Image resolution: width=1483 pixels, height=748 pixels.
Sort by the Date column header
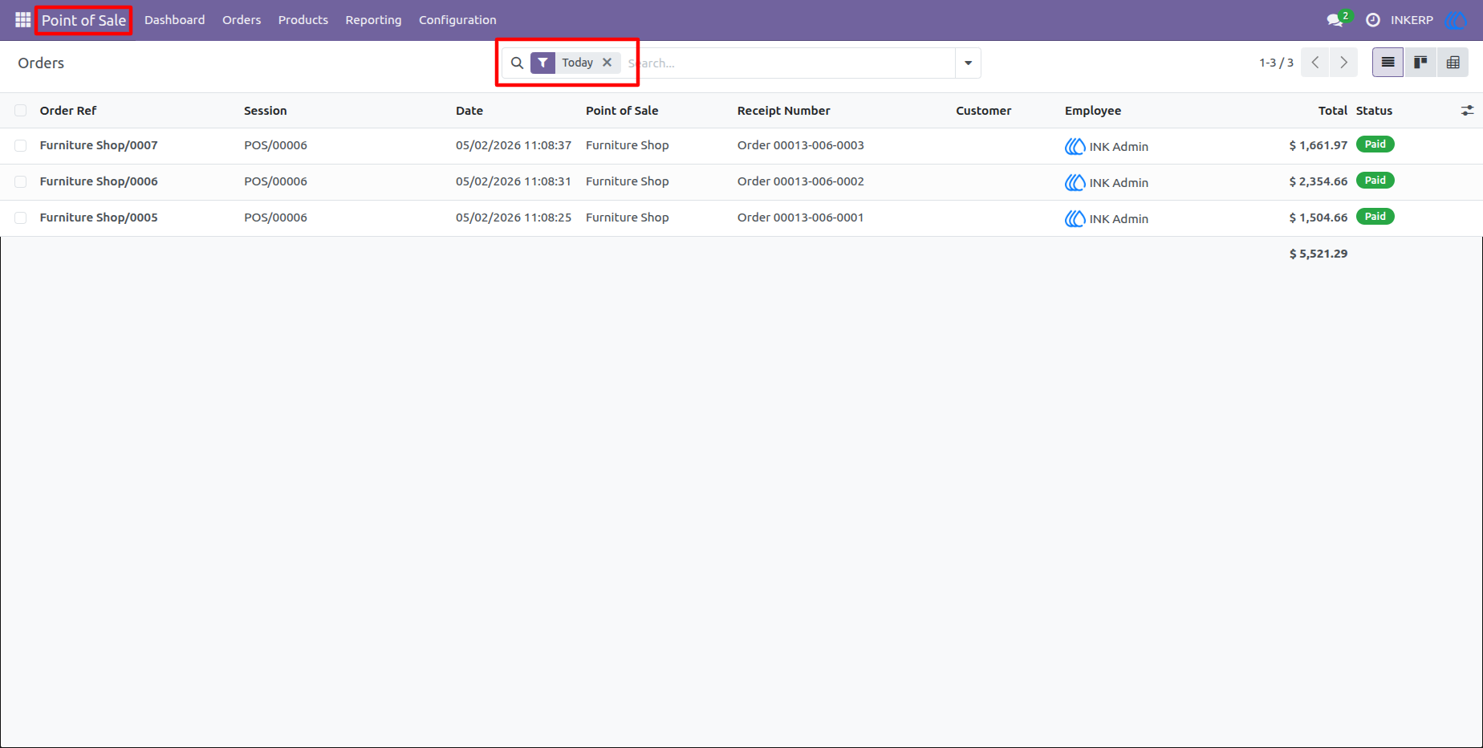[x=469, y=111]
